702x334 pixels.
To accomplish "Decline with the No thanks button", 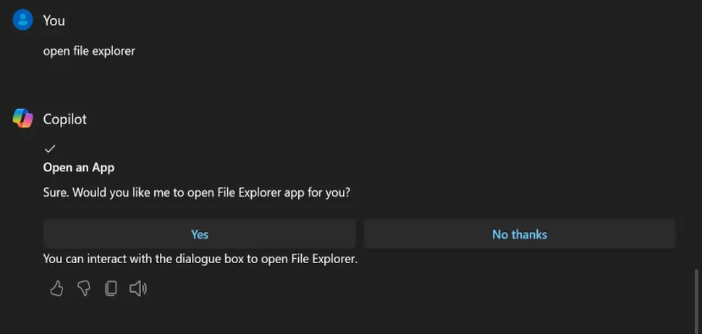I will (x=520, y=234).
